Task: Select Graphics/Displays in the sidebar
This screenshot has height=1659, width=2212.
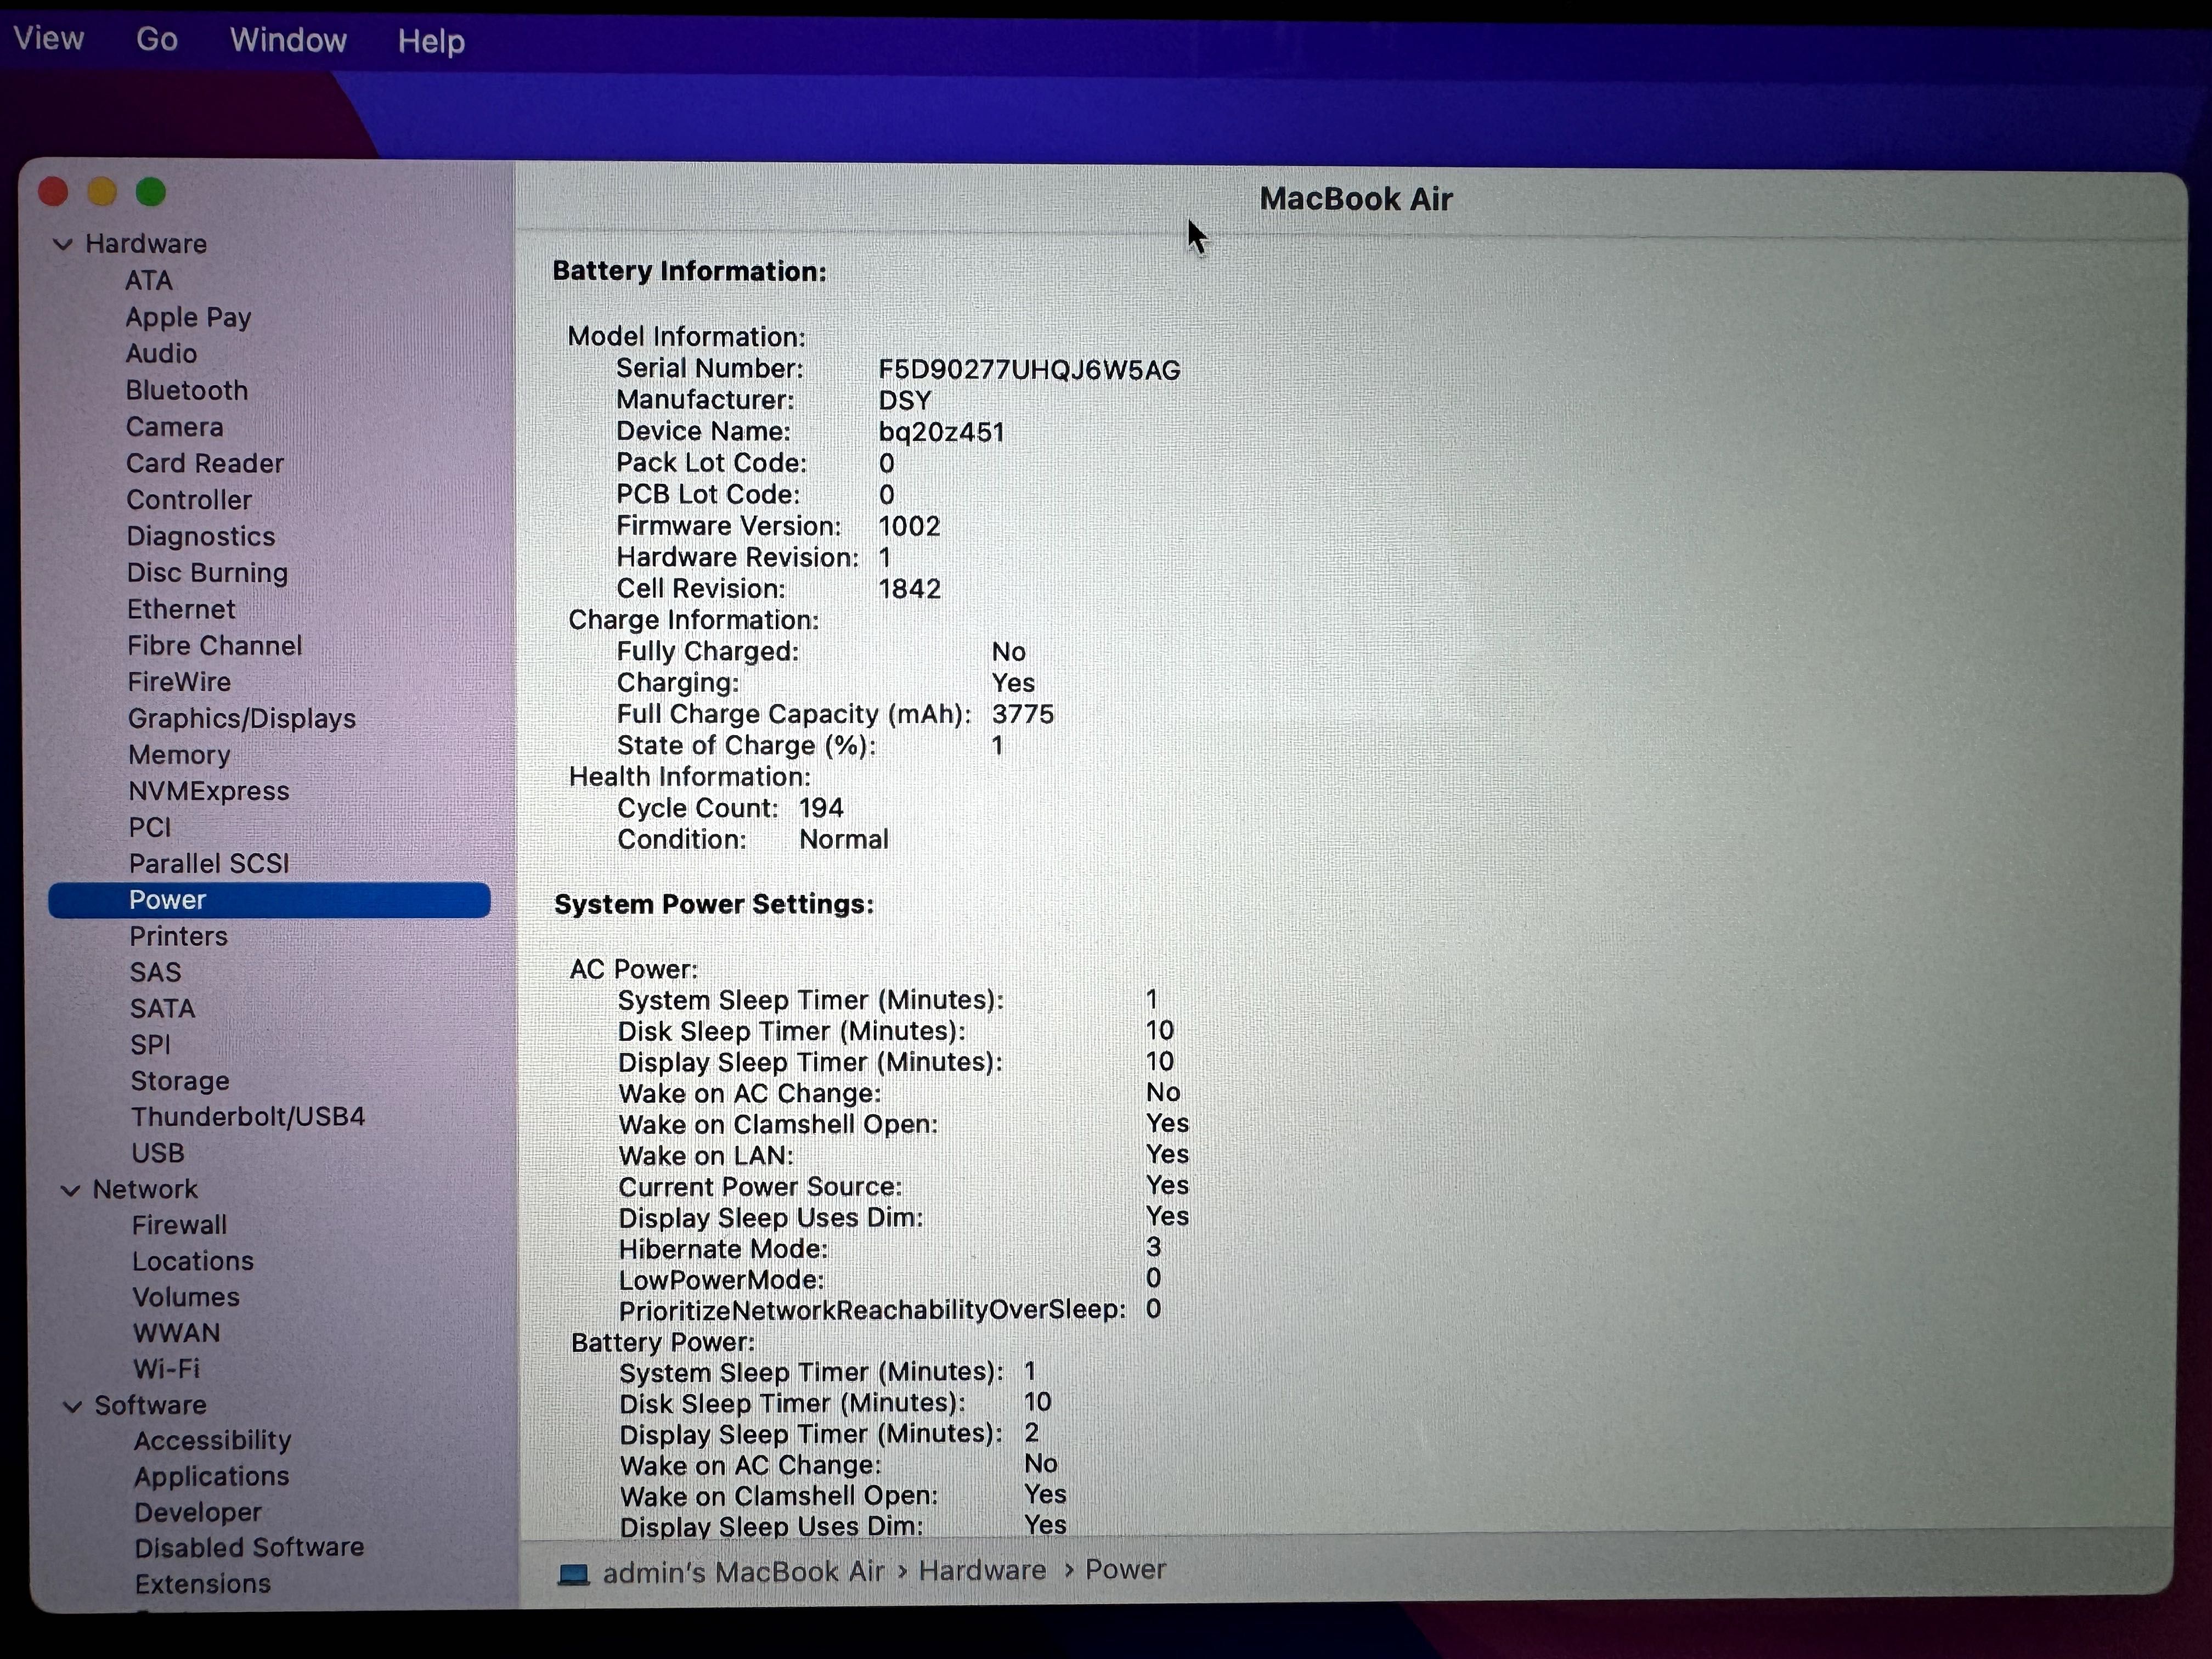Action: point(242,719)
